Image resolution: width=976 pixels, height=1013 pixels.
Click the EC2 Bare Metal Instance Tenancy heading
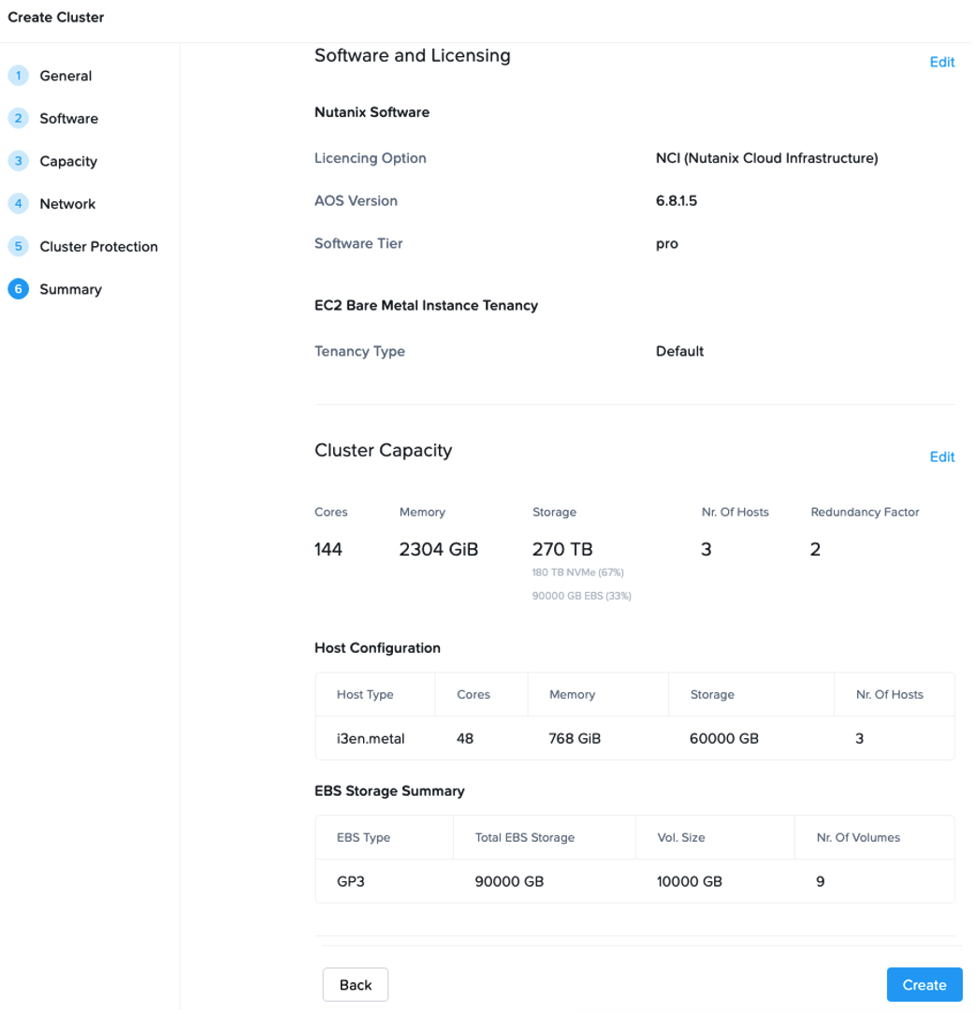point(426,306)
